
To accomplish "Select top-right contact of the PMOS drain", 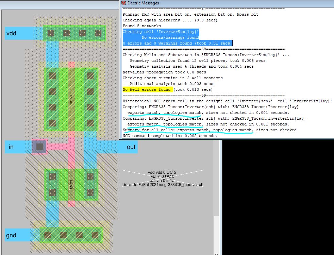I will pos(90,75).
